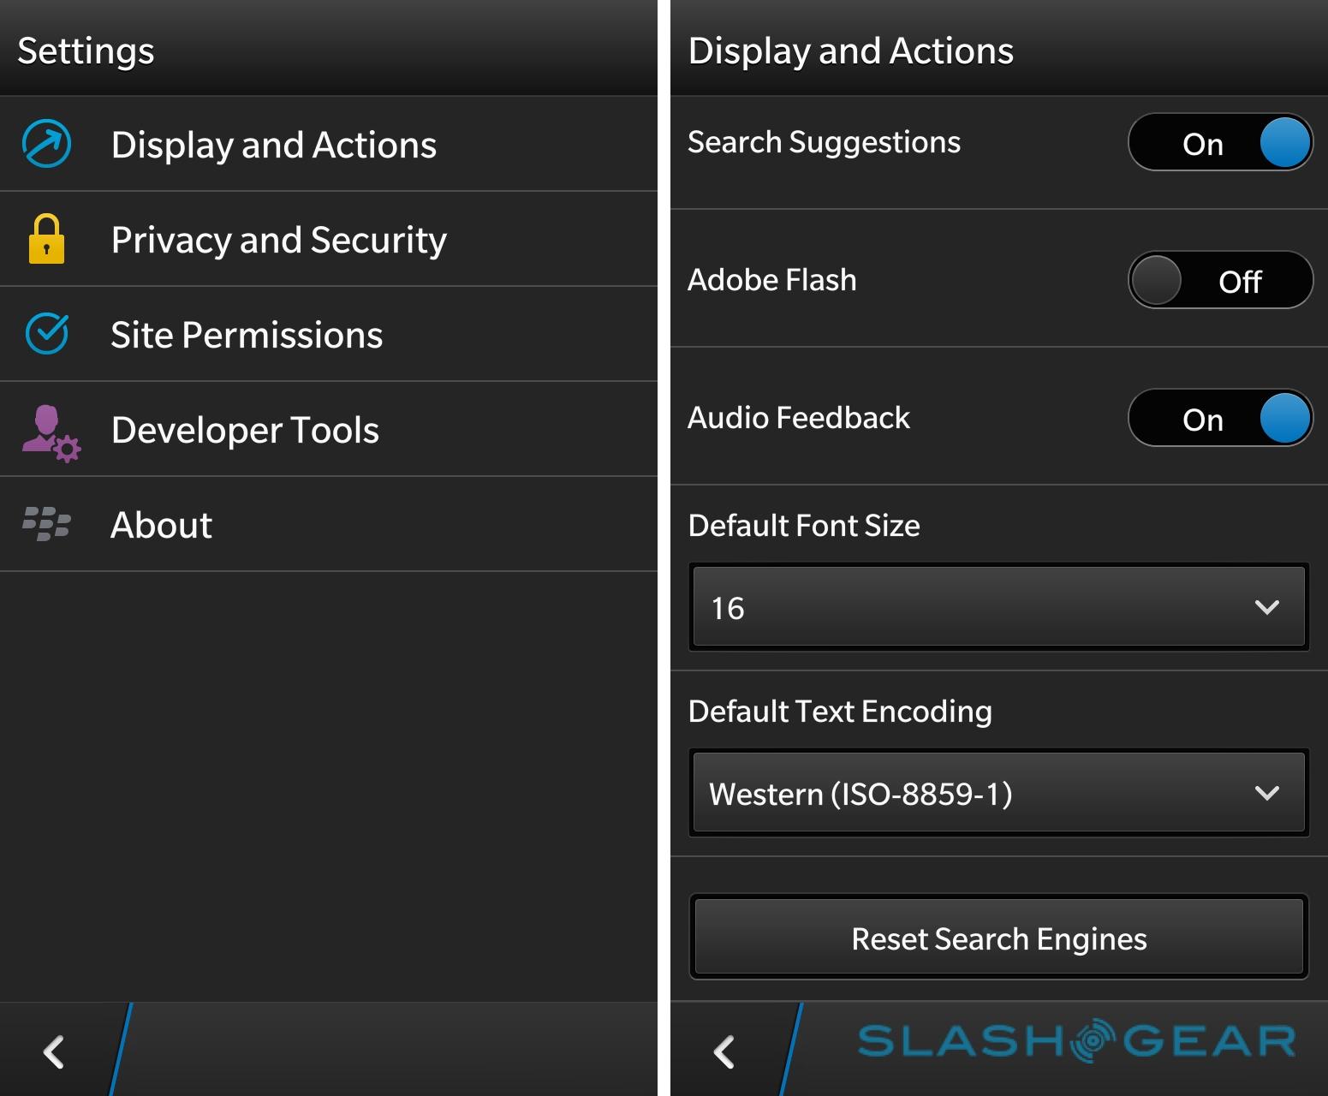
Task: Enable the Adobe Flash toggle
Action: coord(1220,280)
